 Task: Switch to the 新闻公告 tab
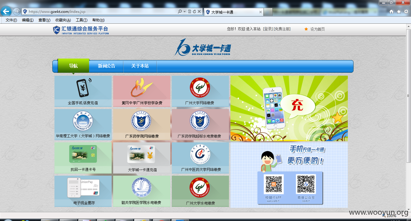pyautogui.click(x=107, y=66)
